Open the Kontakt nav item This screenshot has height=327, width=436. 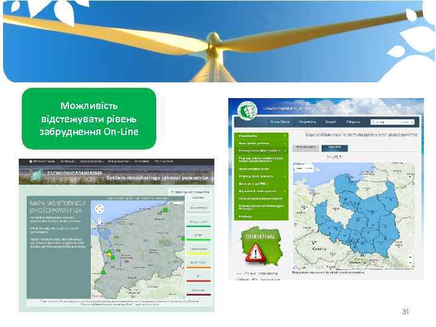[x=331, y=122]
